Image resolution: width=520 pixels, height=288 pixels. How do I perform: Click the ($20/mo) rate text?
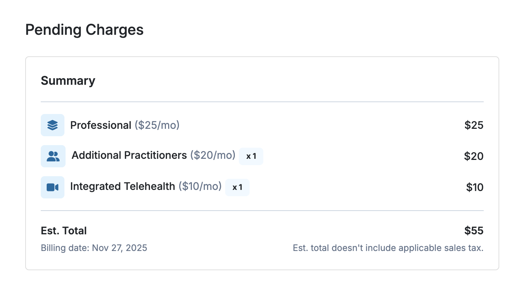coord(213,155)
